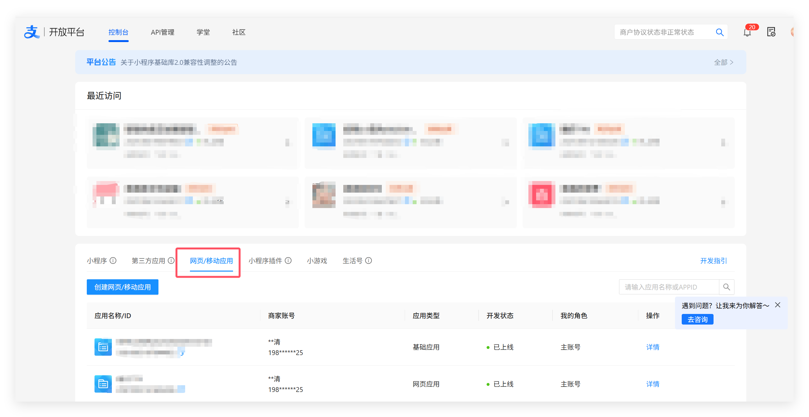Viewport: 809px width, 417px height.
Task: Click the 创建网页/移动应用 button
Action: coord(122,287)
